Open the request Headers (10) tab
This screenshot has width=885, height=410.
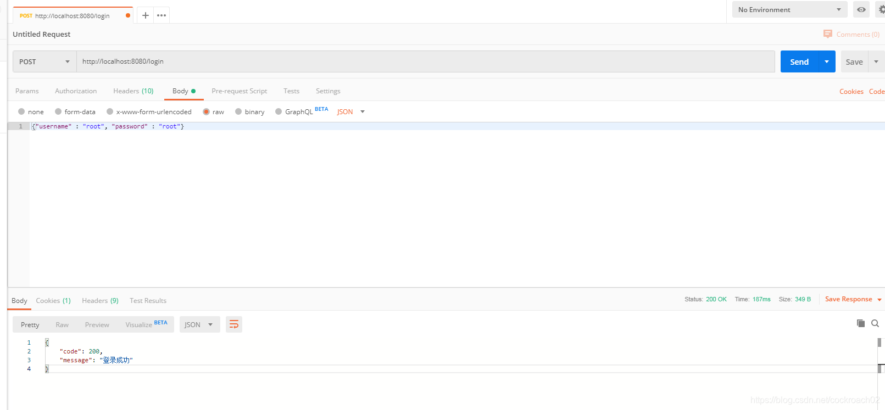pos(133,91)
